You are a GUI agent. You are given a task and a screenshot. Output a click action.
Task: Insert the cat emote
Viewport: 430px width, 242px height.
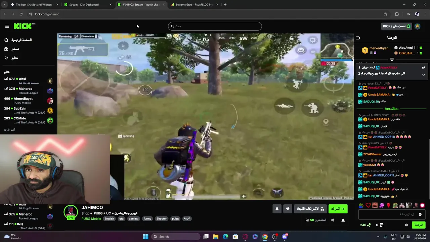(402, 205)
